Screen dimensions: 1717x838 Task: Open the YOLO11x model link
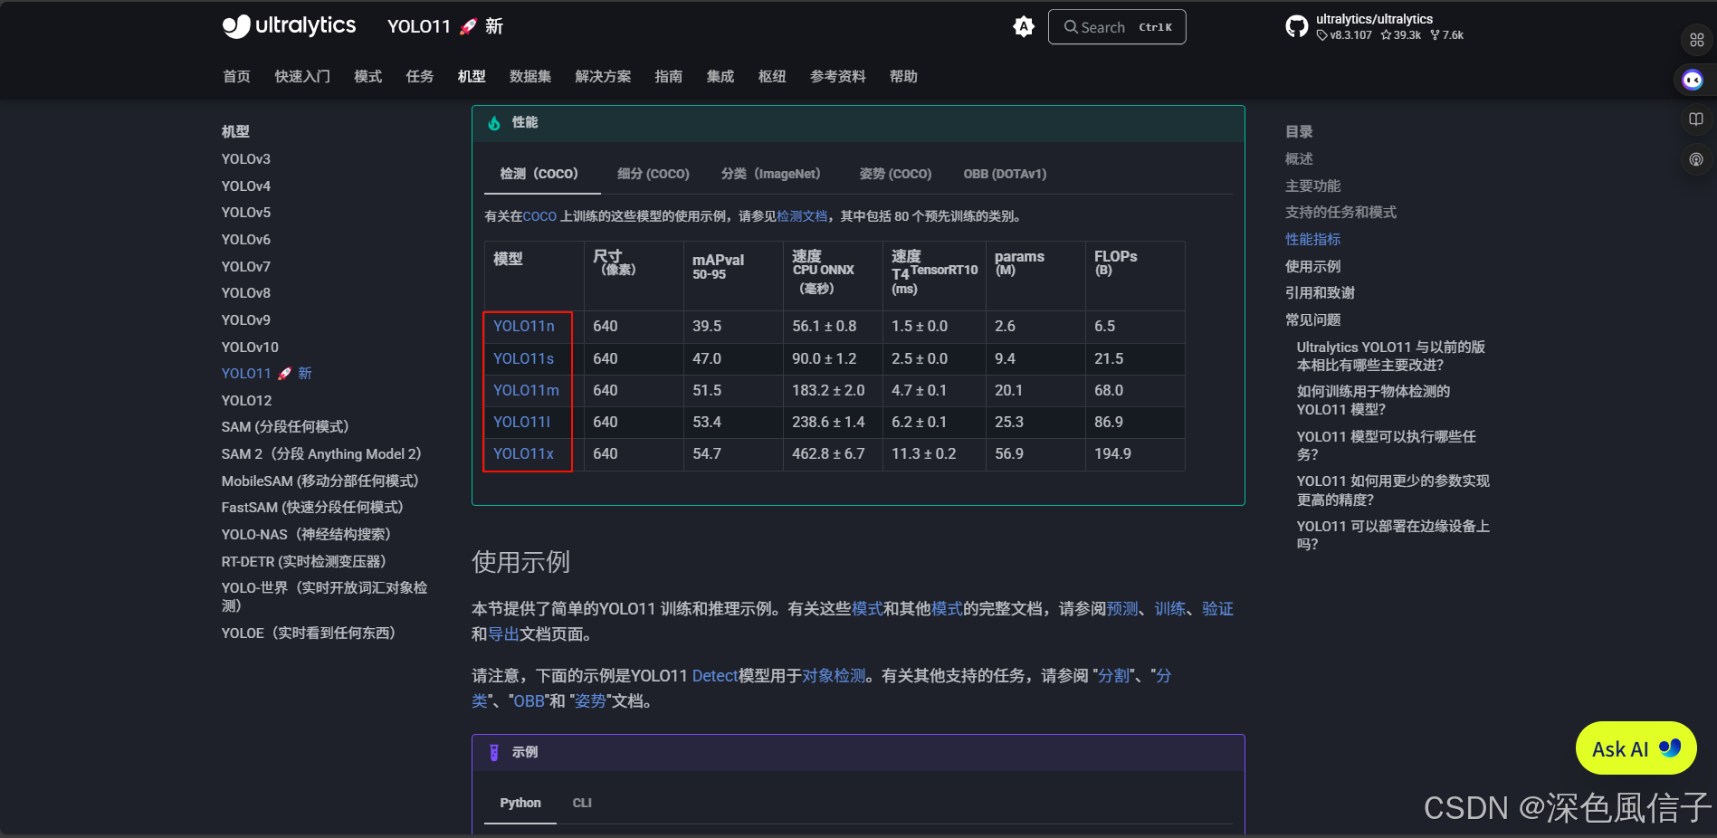(x=523, y=454)
